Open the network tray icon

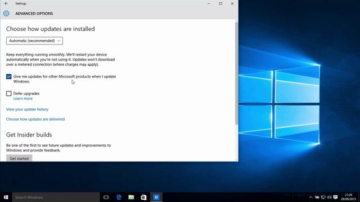[x=323, y=197]
